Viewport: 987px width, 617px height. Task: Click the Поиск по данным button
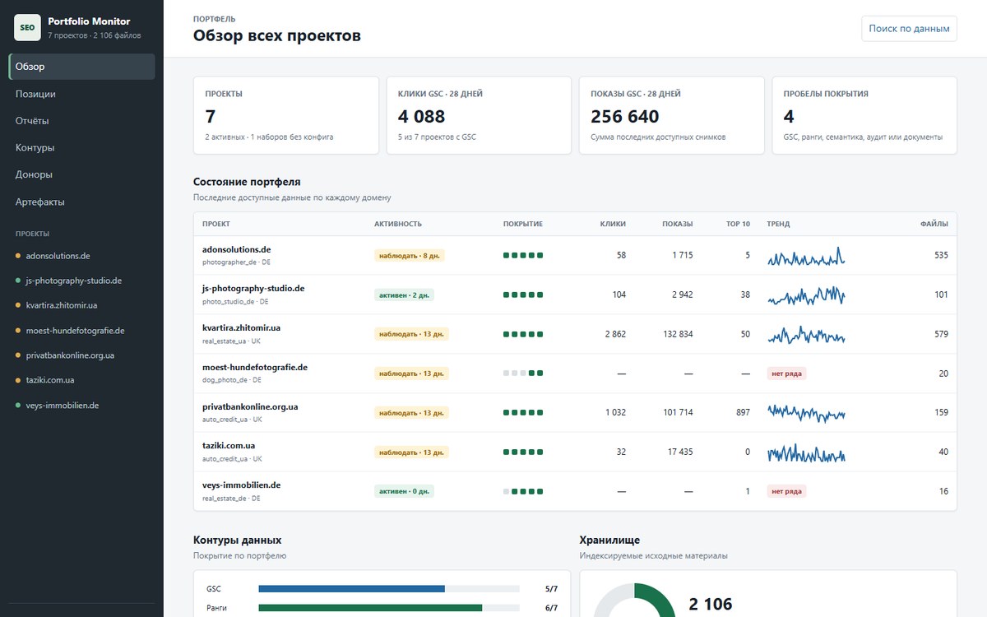pyautogui.click(x=909, y=28)
